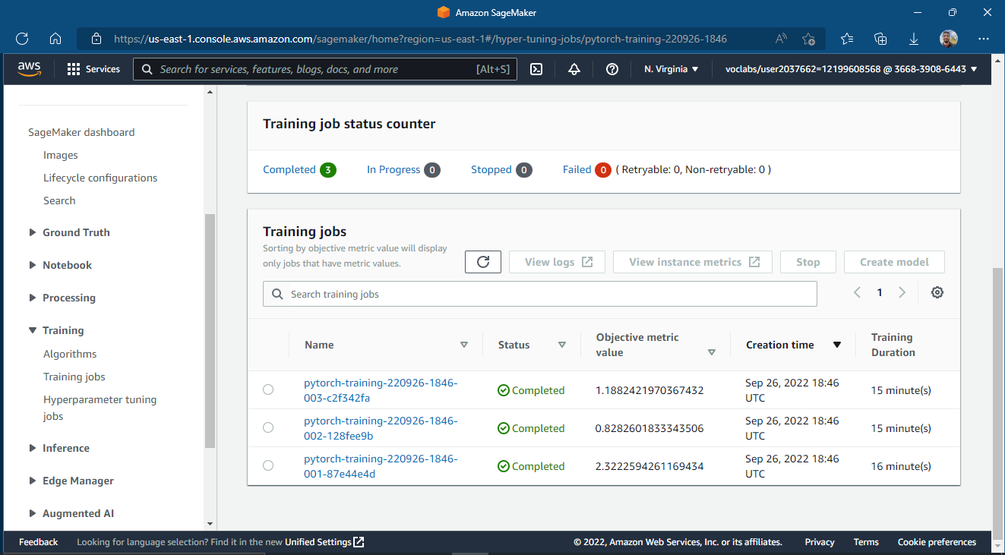The image size is (1005, 555).
Task: Click the View logs button
Action: 557,262
